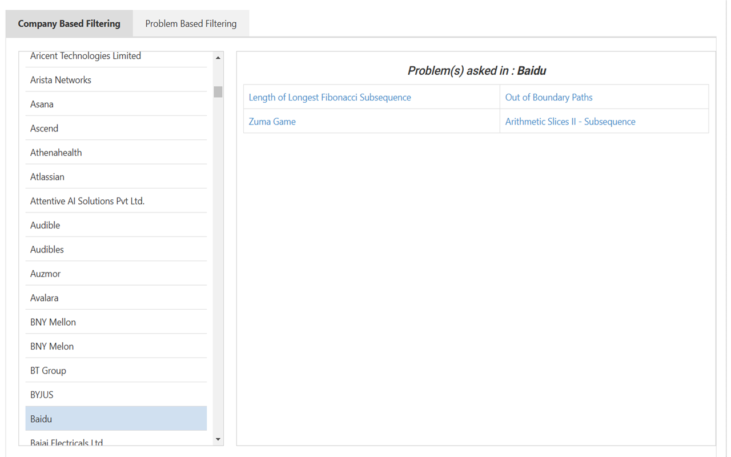
Task: Select Arista Networks in company list
Action: [x=61, y=80]
